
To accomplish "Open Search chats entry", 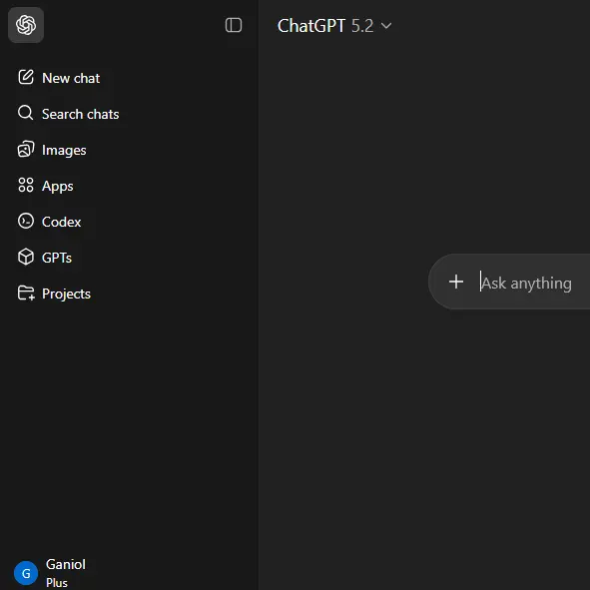I will coord(80,114).
